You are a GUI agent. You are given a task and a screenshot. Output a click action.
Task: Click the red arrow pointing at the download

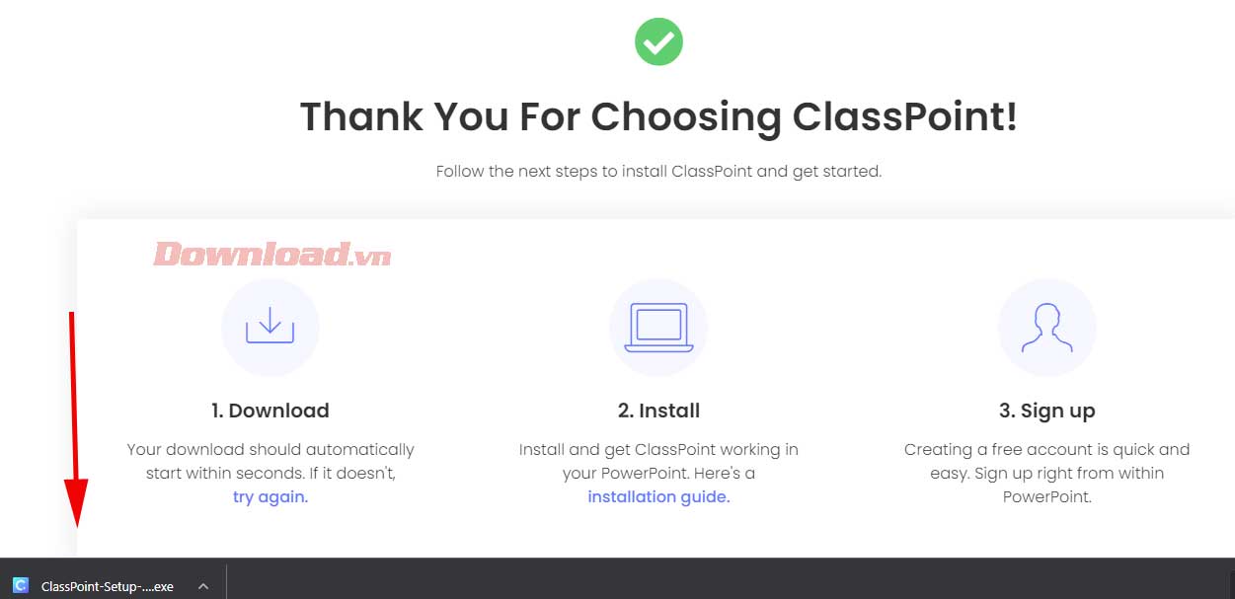75,424
